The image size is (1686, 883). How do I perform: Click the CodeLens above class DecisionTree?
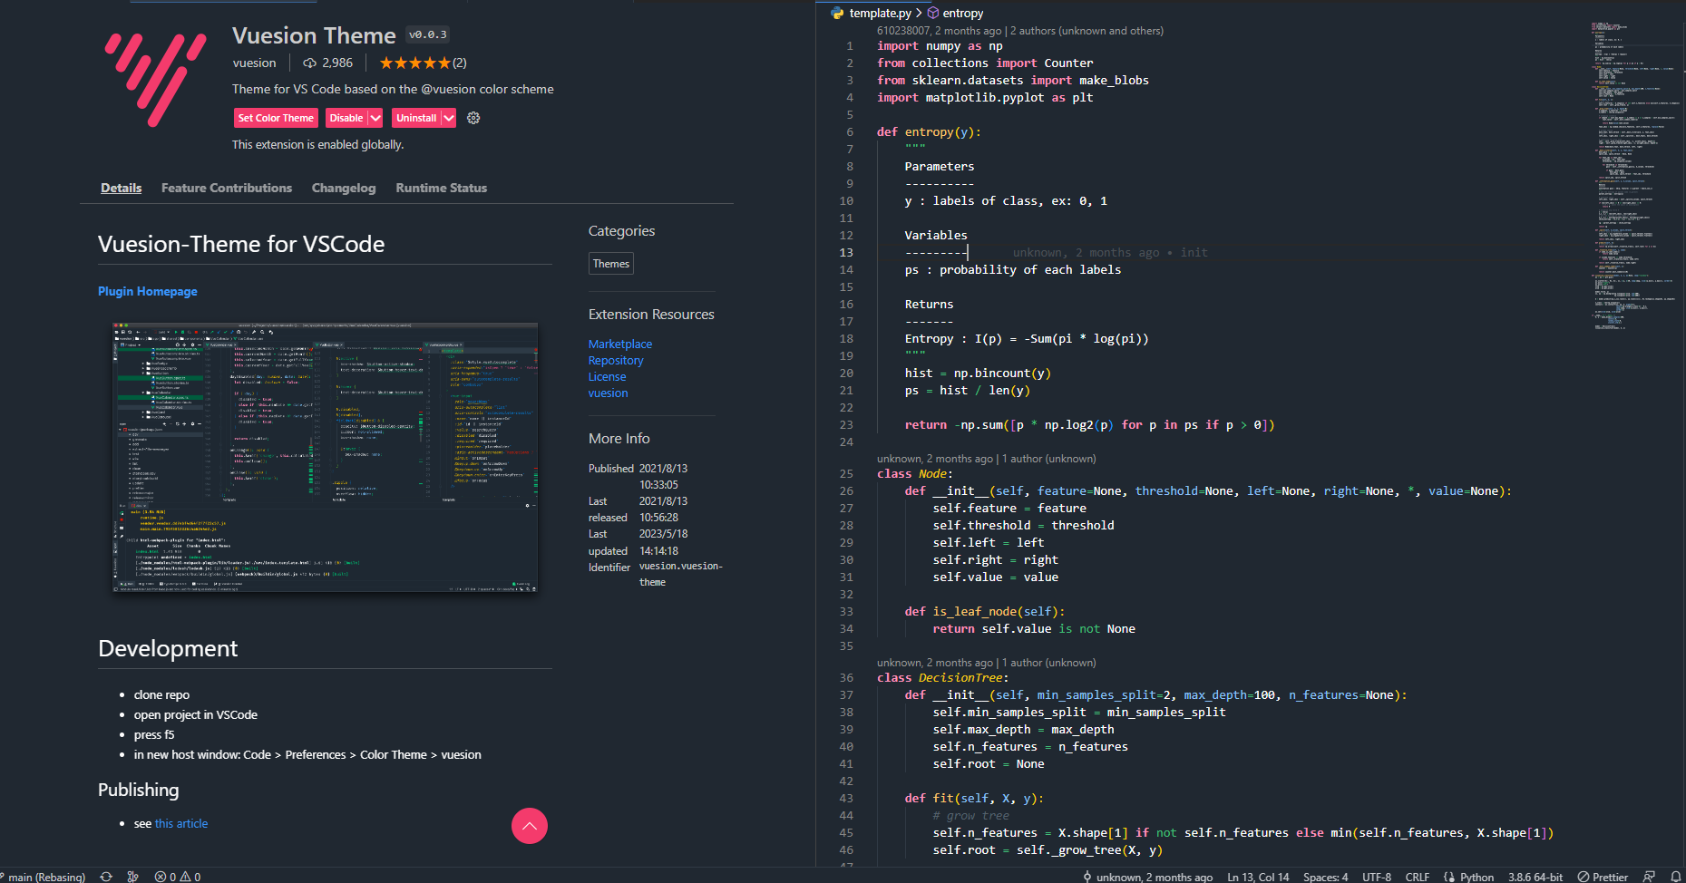click(x=987, y=663)
